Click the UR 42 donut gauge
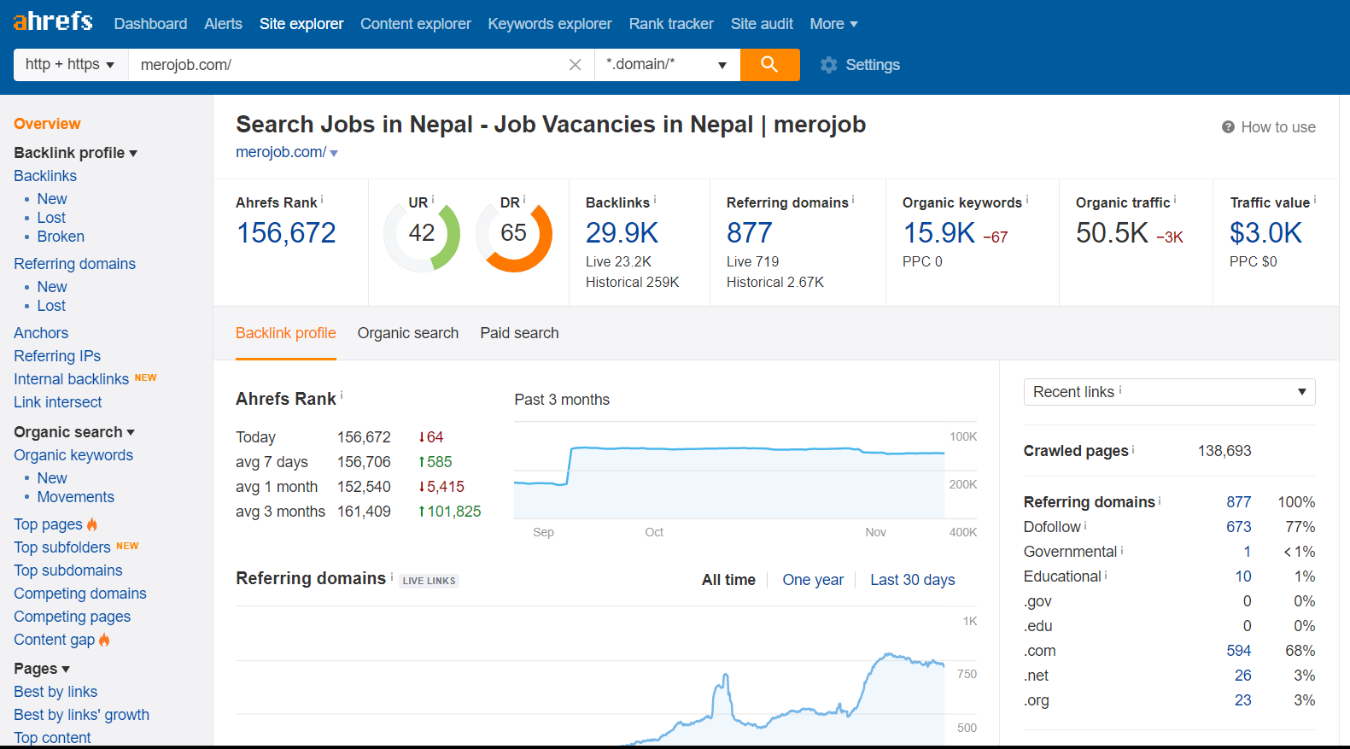Screen dimensions: 1350x749 422,233
